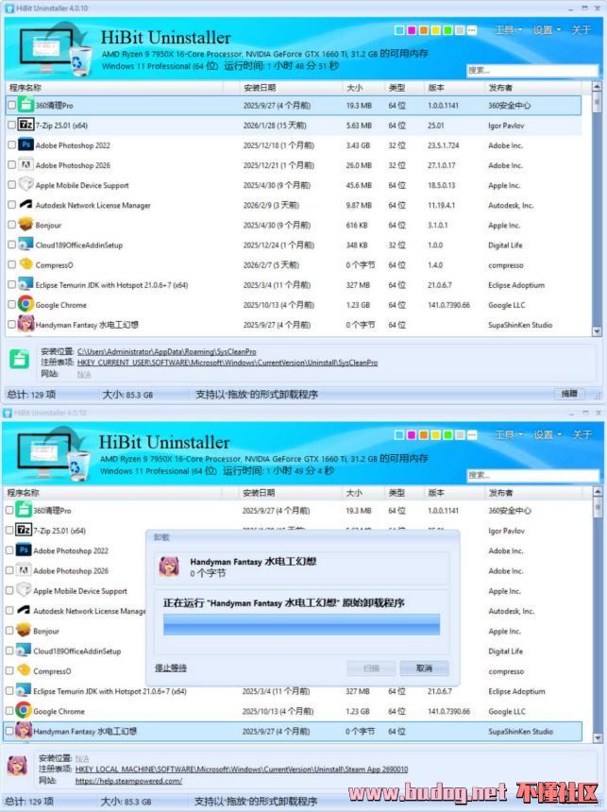This screenshot has width=607, height=812.
Task: Click Autodesk Network License Manager icon, upper window
Action: [25, 205]
